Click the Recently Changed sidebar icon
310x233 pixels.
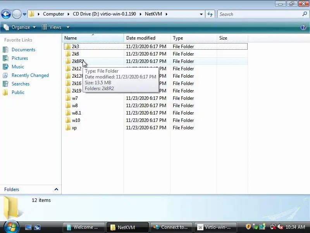coord(5,75)
